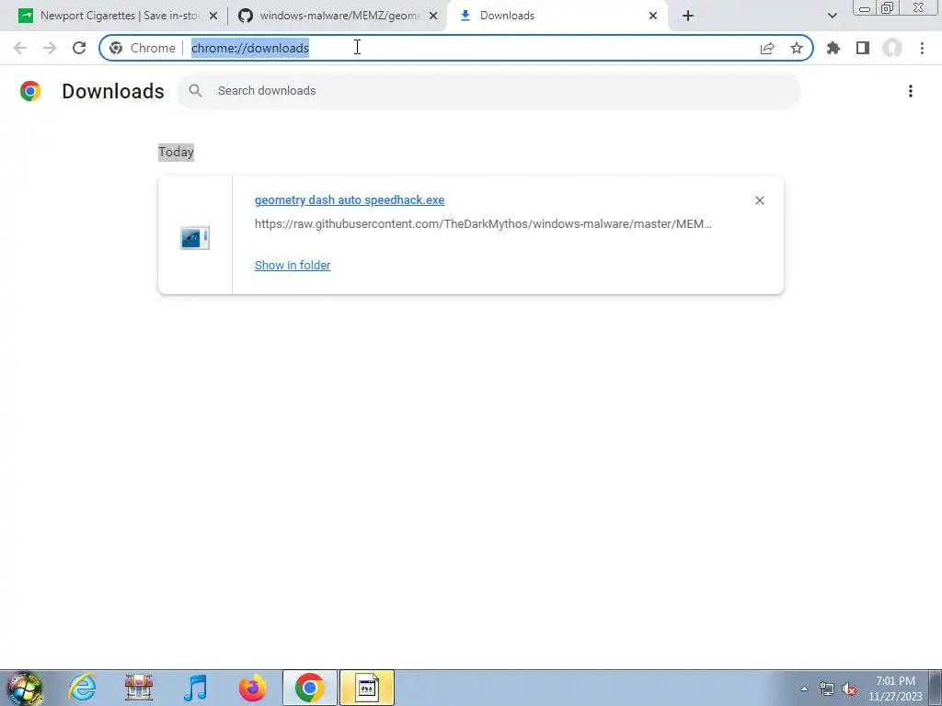Viewport: 942px width, 706px height.
Task: Close the windows-malware GitHub tab
Action: coord(433,16)
